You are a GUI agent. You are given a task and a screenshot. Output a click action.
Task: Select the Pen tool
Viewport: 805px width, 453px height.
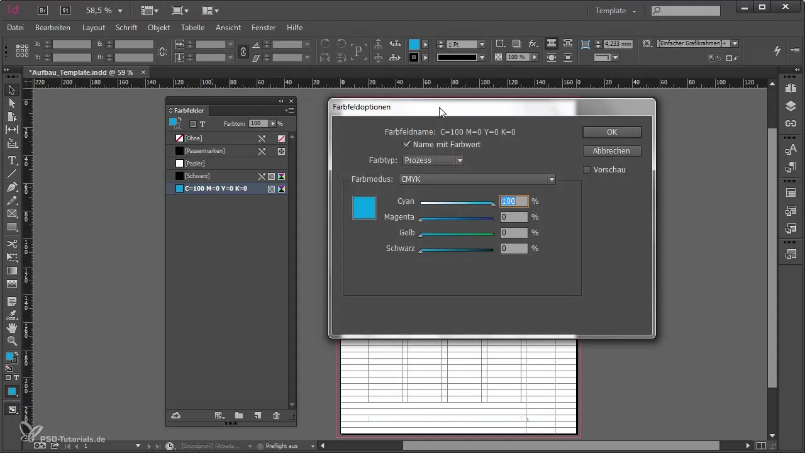[x=12, y=187]
